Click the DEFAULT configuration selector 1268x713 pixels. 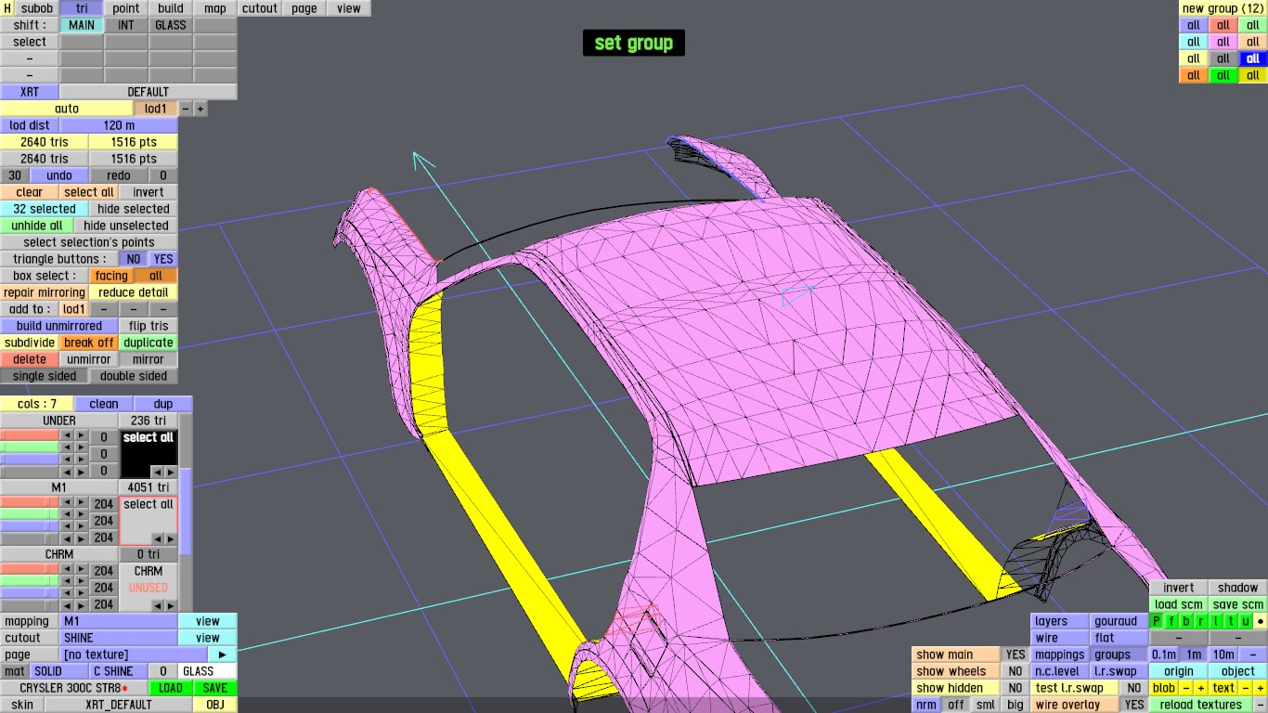(149, 92)
